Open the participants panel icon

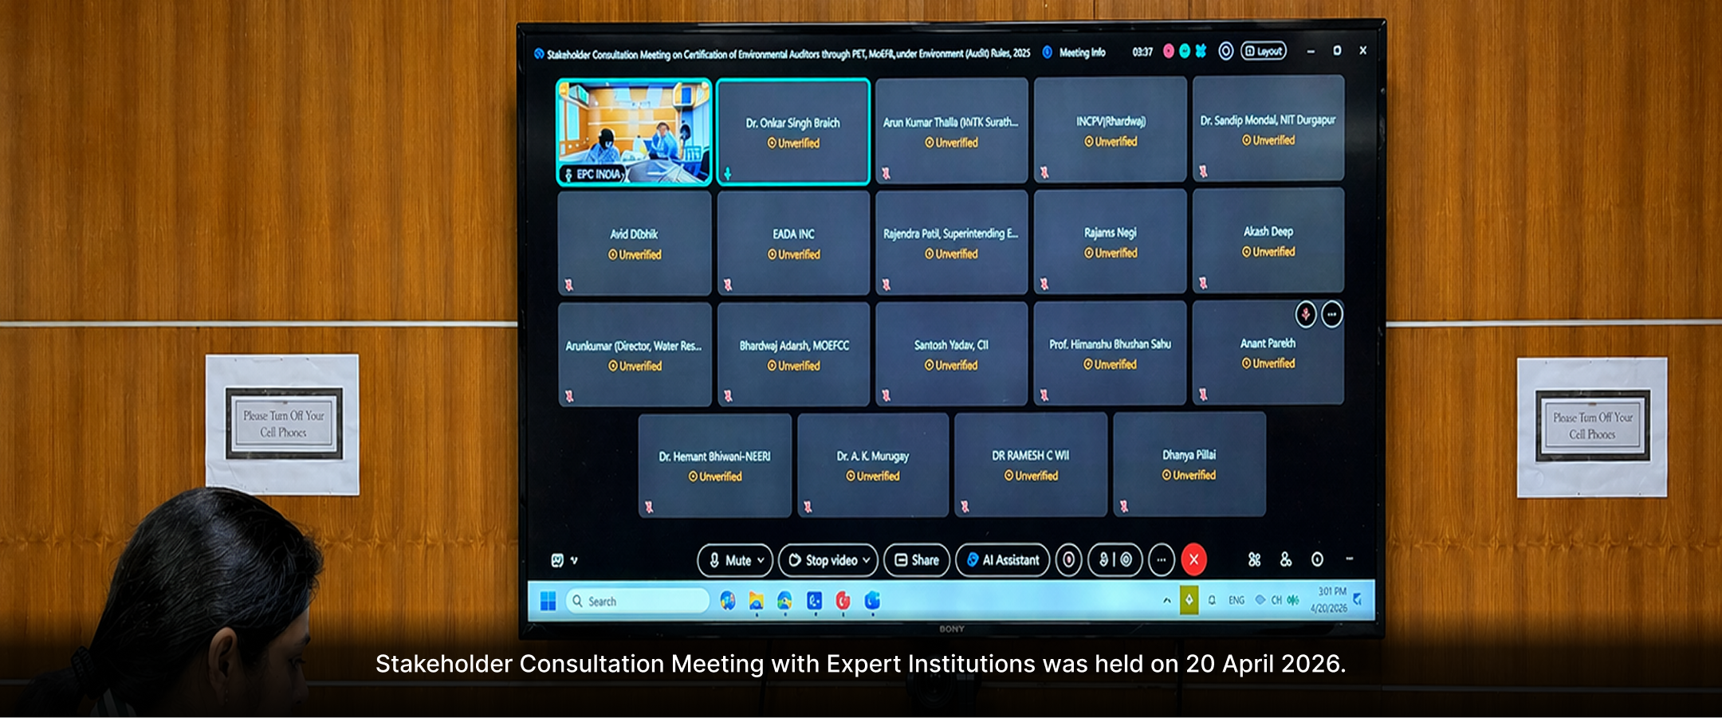pyautogui.click(x=1286, y=560)
